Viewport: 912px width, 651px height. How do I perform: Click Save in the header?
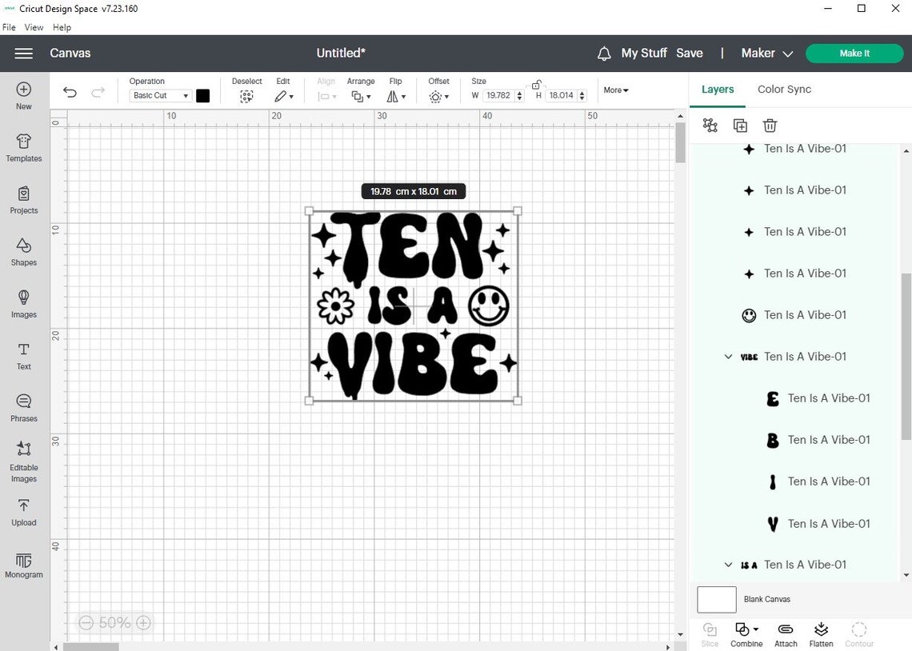[x=690, y=53]
